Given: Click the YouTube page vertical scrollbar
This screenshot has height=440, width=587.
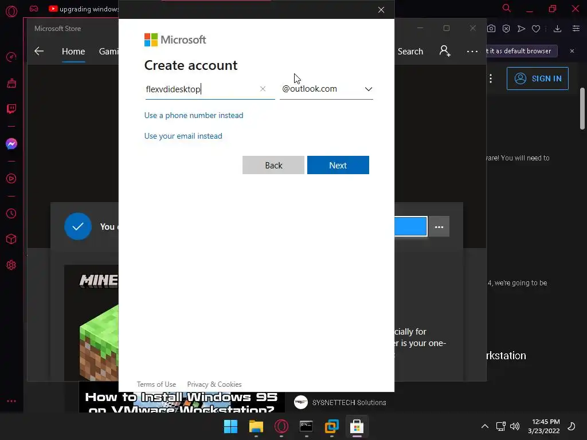Looking at the screenshot, I should 582,108.
